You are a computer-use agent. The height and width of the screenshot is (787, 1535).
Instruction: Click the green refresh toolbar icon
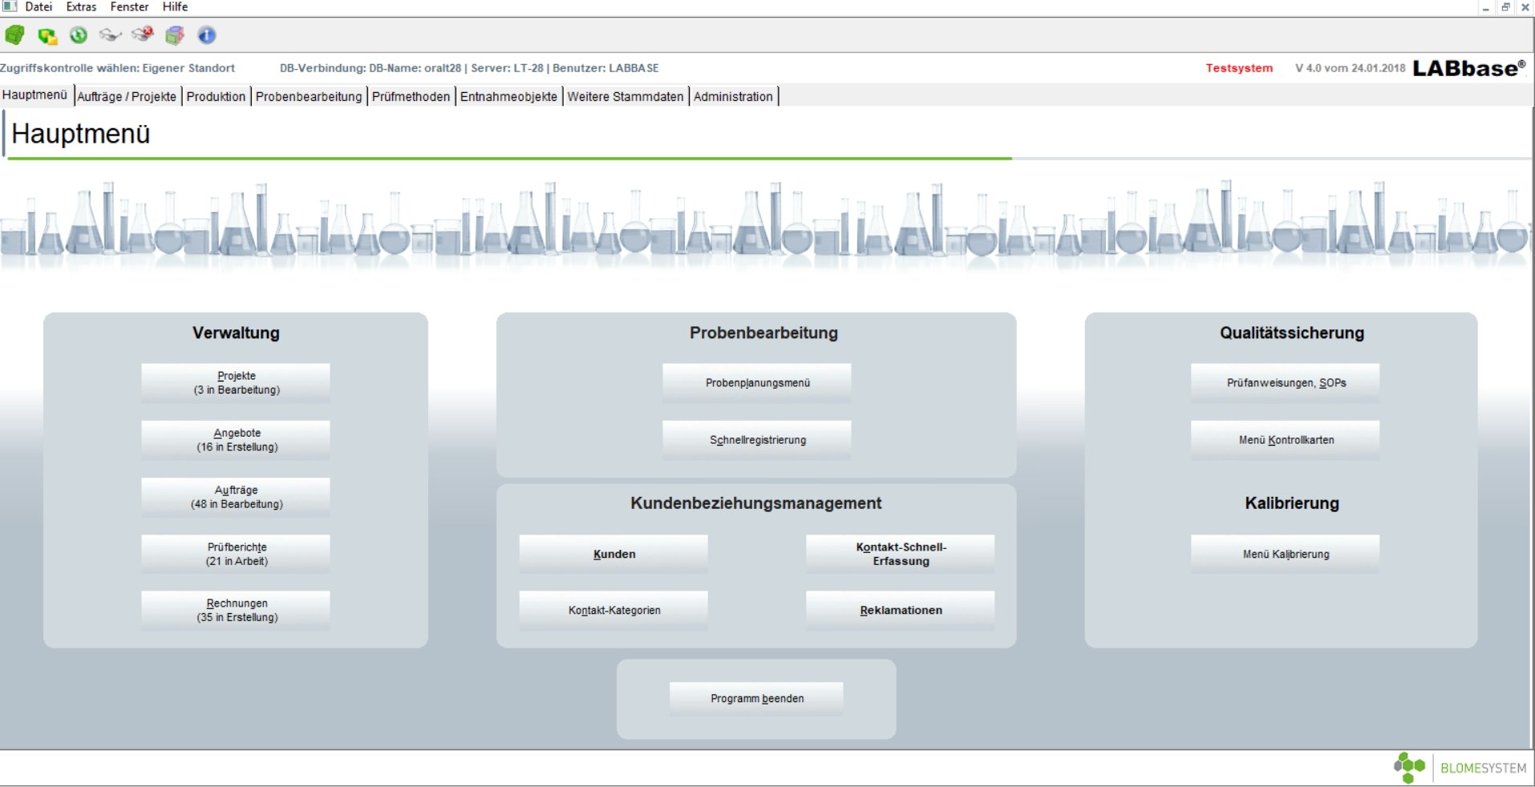coord(78,35)
